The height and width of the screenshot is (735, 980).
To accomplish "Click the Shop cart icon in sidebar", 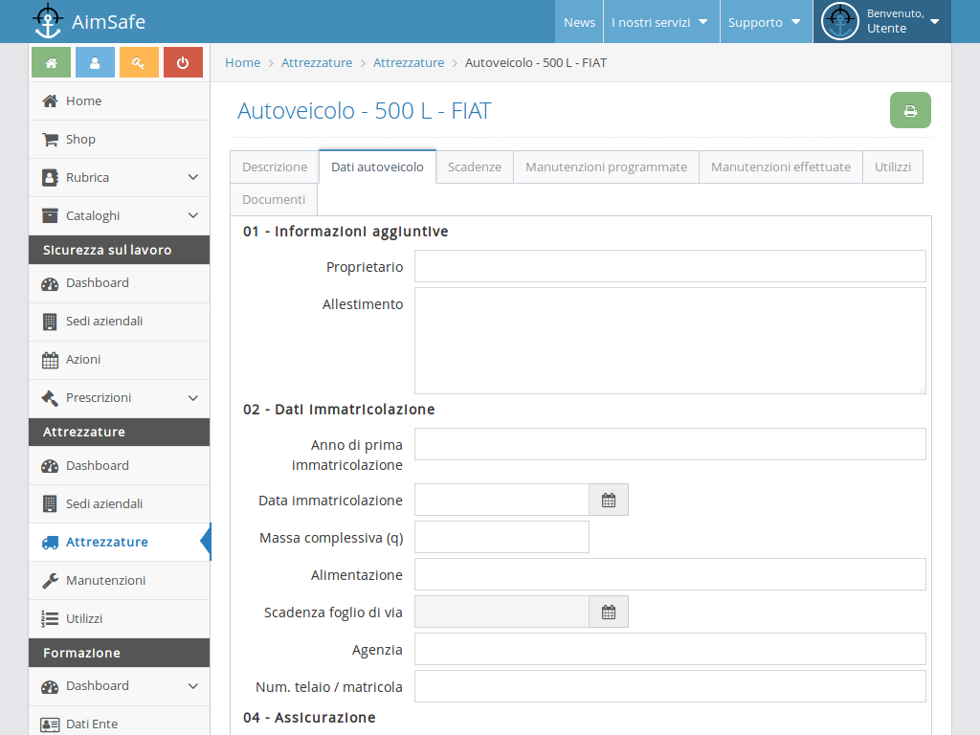I will [50, 140].
